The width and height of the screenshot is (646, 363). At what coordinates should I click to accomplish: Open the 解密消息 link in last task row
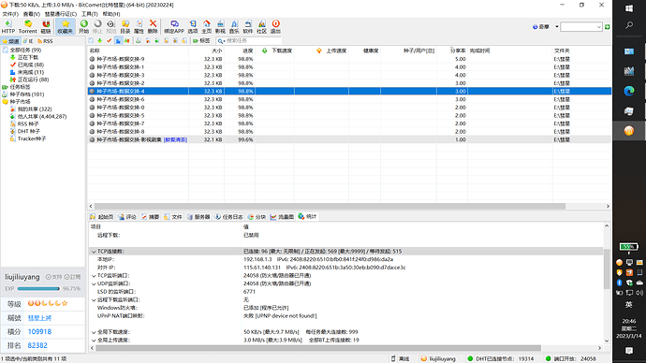[x=175, y=140]
